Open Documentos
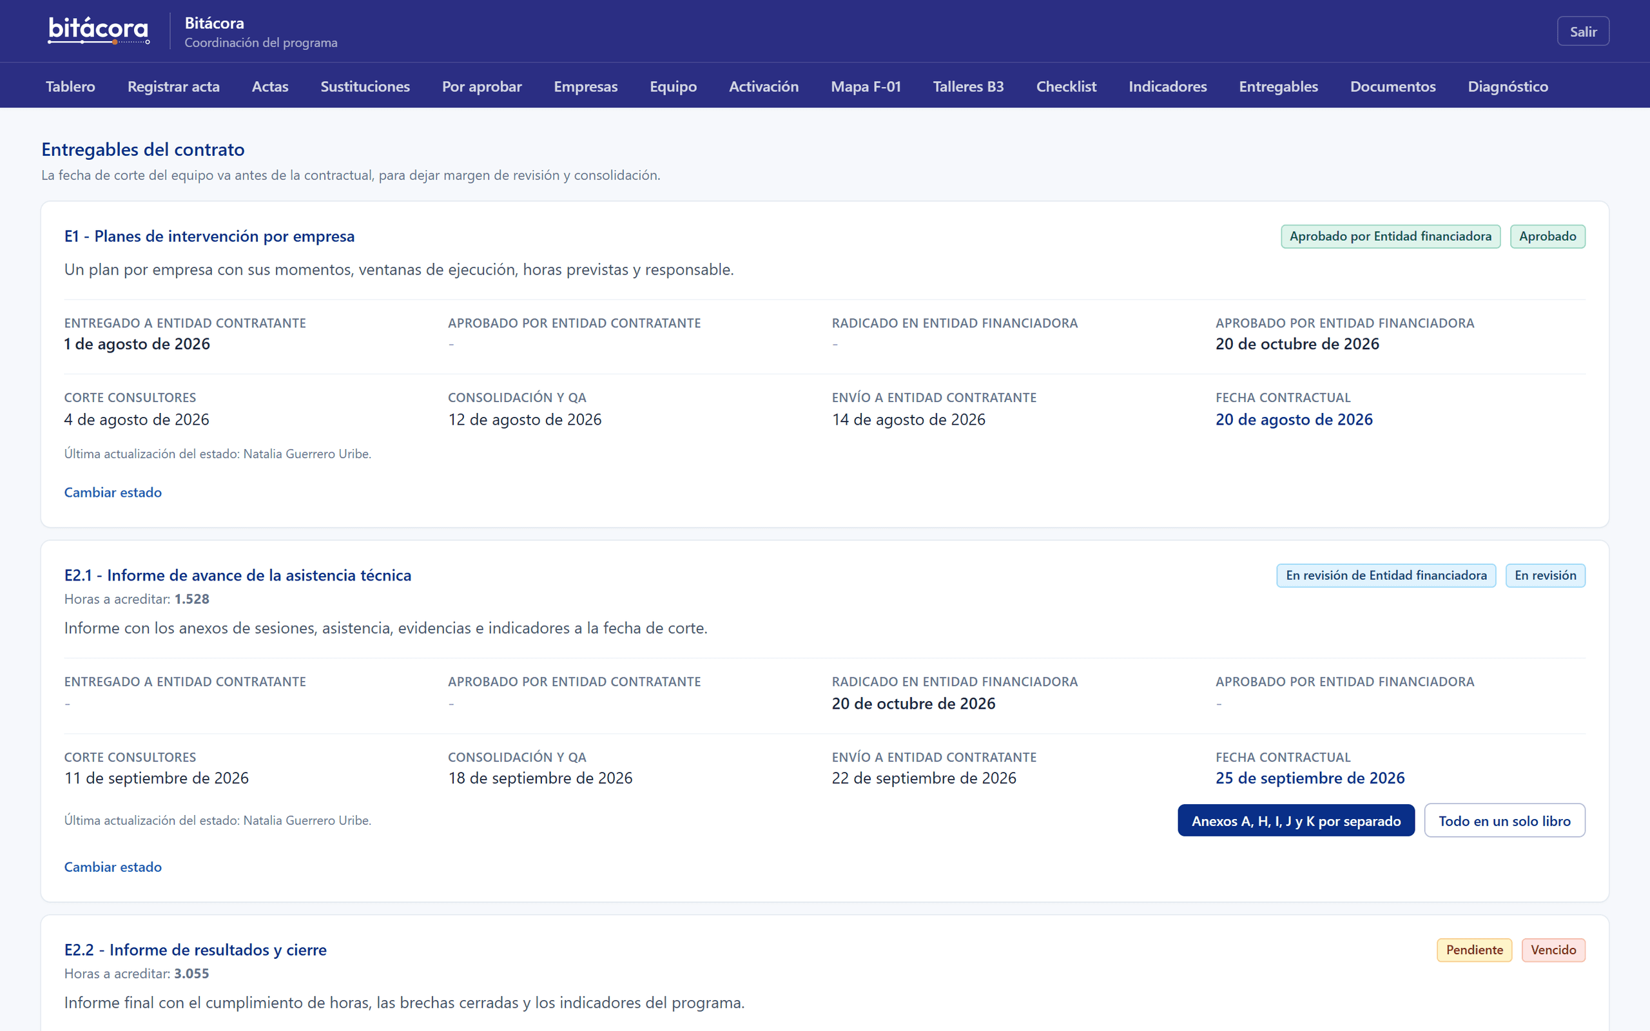 (x=1392, y=86)
